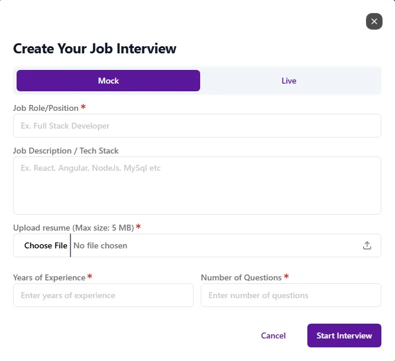Screen dimensions: 395x361
Task: Click the "Create Your Job Interview" heading
Action: pos(95,49)
